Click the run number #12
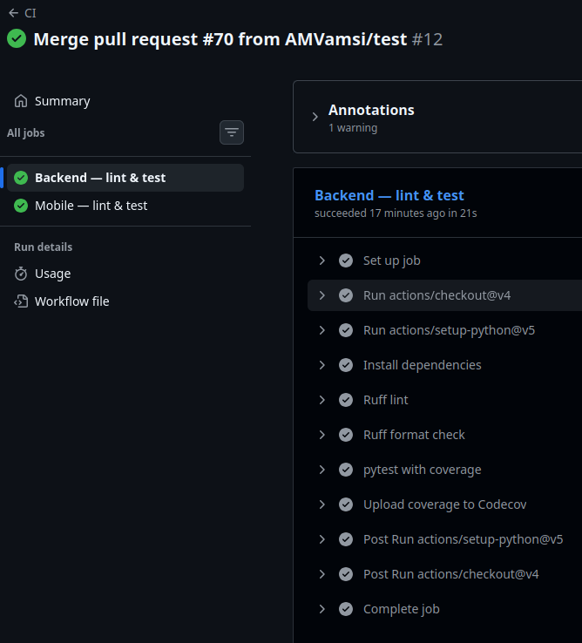Screen dimensions: 582x643 (x=427, y=39)
